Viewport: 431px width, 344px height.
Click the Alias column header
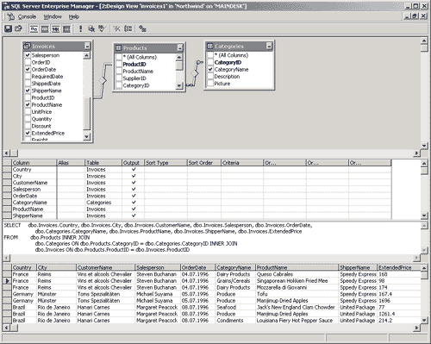tap(71, 163)
